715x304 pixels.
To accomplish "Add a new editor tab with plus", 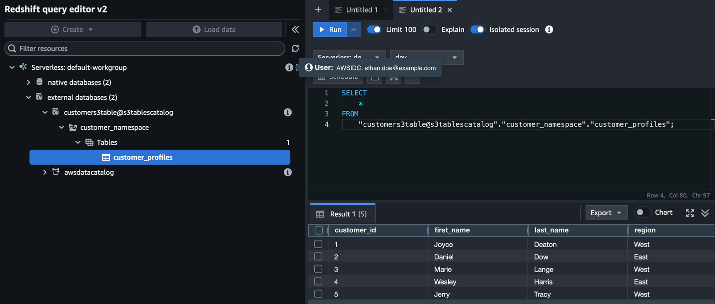I will (x=318, y=9).
